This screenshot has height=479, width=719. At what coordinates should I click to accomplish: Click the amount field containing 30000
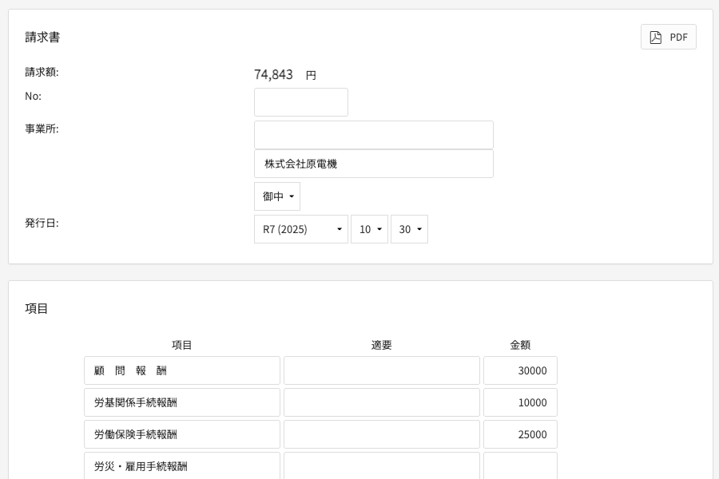click(x=520, y=370)
